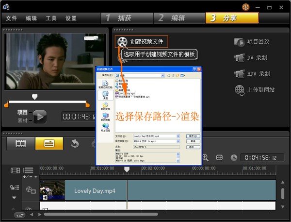Screen dimensions: 291x222
Task: Switch to storyboard view filmstrip icon
Action: tap(20, 143)
